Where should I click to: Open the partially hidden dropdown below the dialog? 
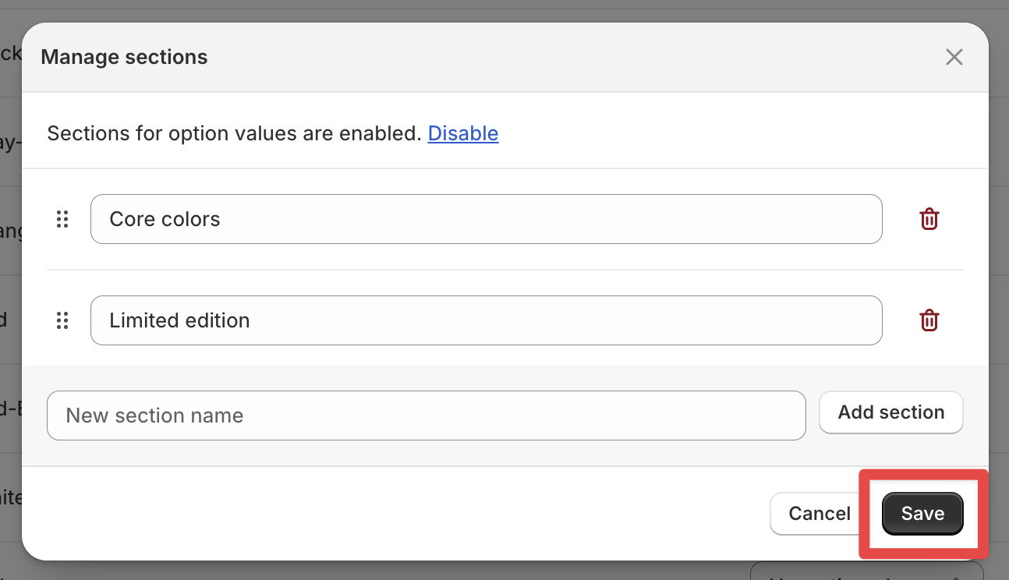[x=866, y=574]
